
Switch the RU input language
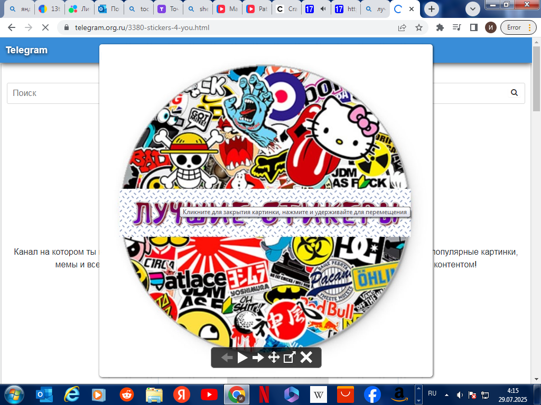[x=432, y=393]
